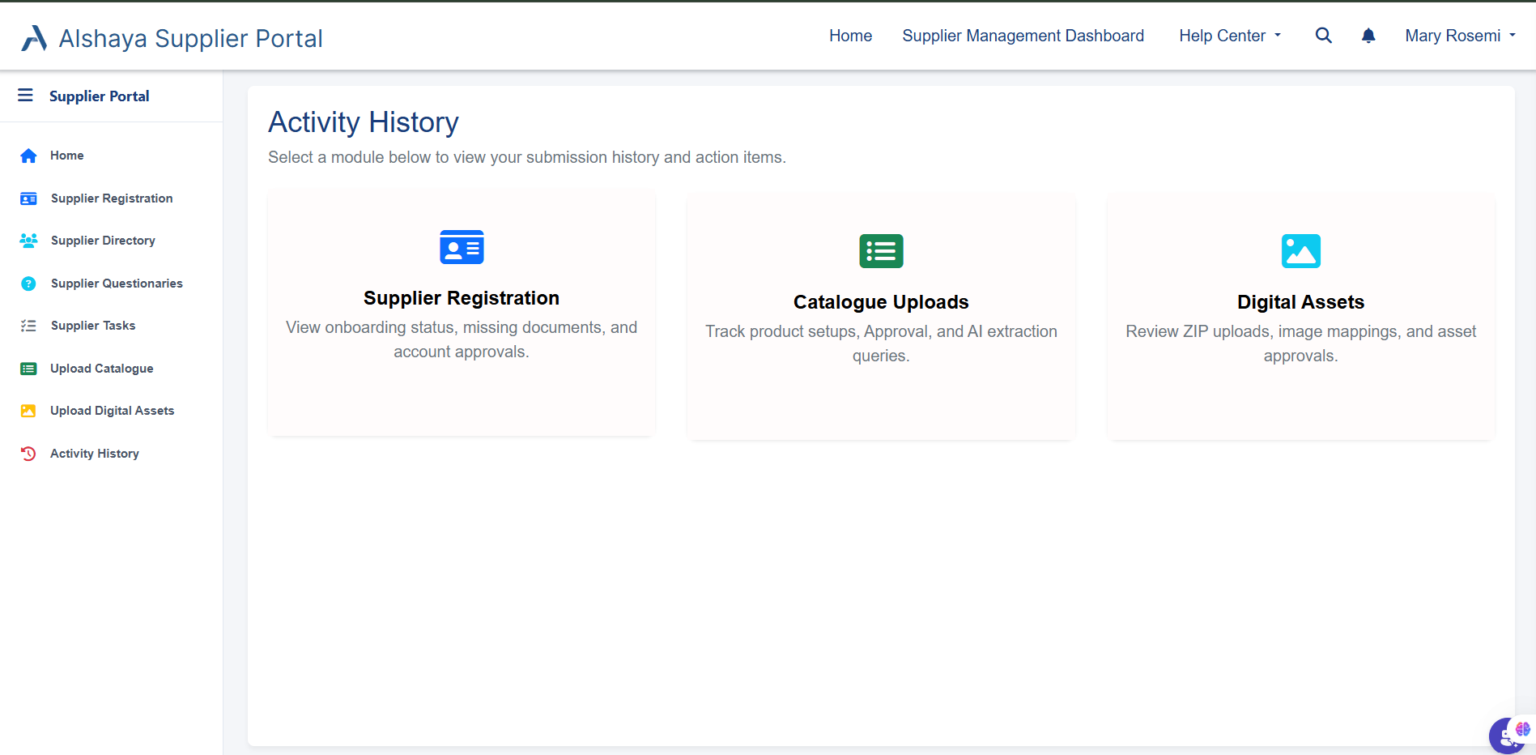Click the Supplier Registration sidebar ID-card icon
Image resolution: width=1536 pixels, height=755 pixels.
pos(28,198)
